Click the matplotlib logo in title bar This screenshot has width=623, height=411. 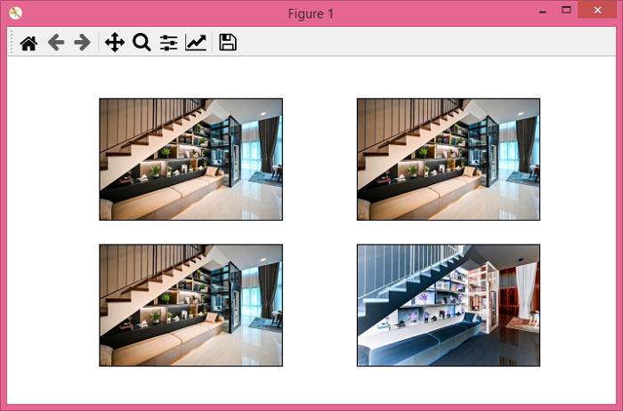[x=15, y=13]
